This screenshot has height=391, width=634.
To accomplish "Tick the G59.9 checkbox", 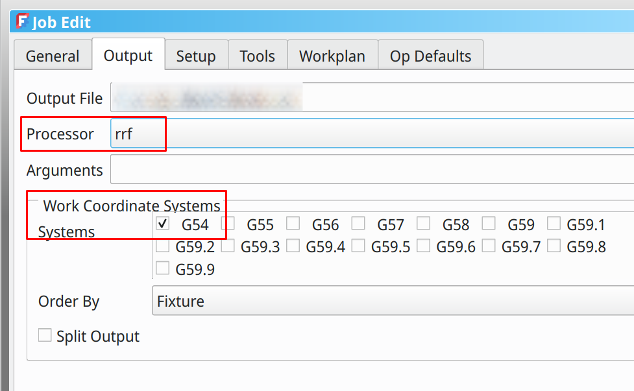I will click(x=163, y=268).
